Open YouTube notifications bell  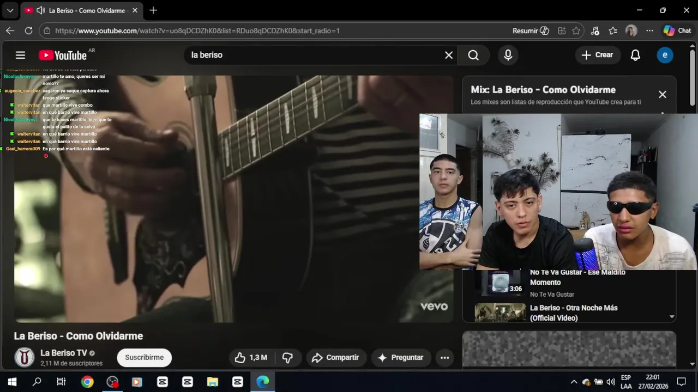635,55
